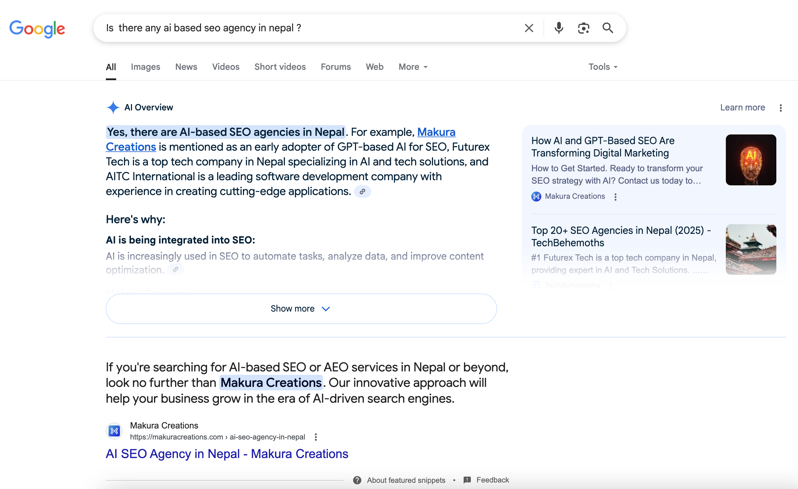Switch to the News tab

[x=186, y=67]
